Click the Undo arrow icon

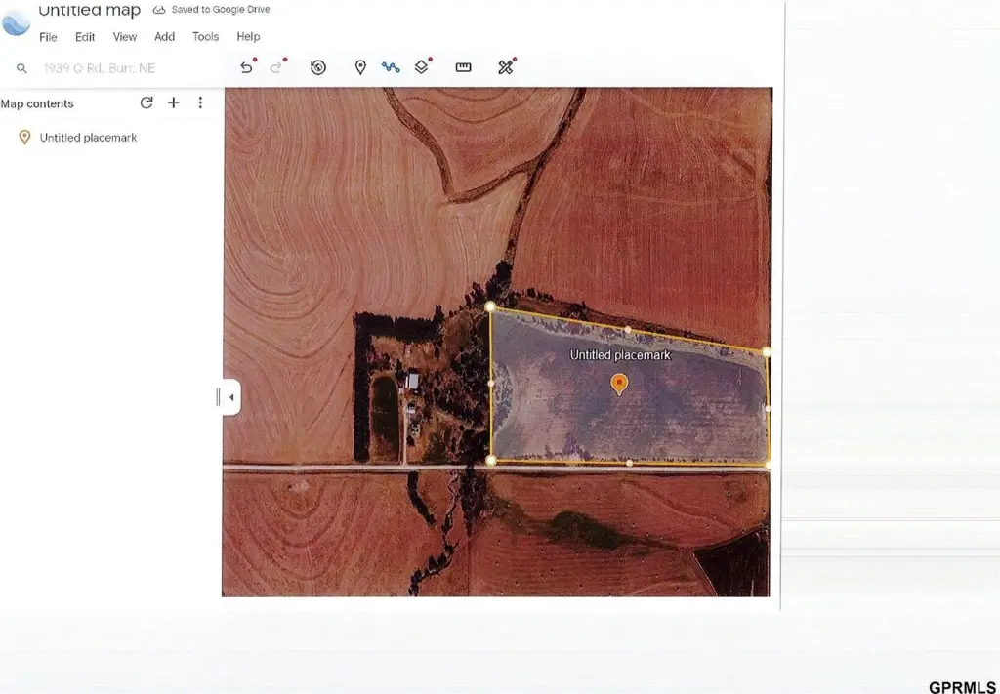click(246, 67)
